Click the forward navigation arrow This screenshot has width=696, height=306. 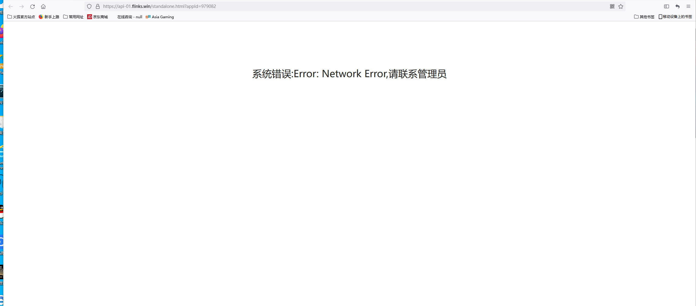point(22,6)
